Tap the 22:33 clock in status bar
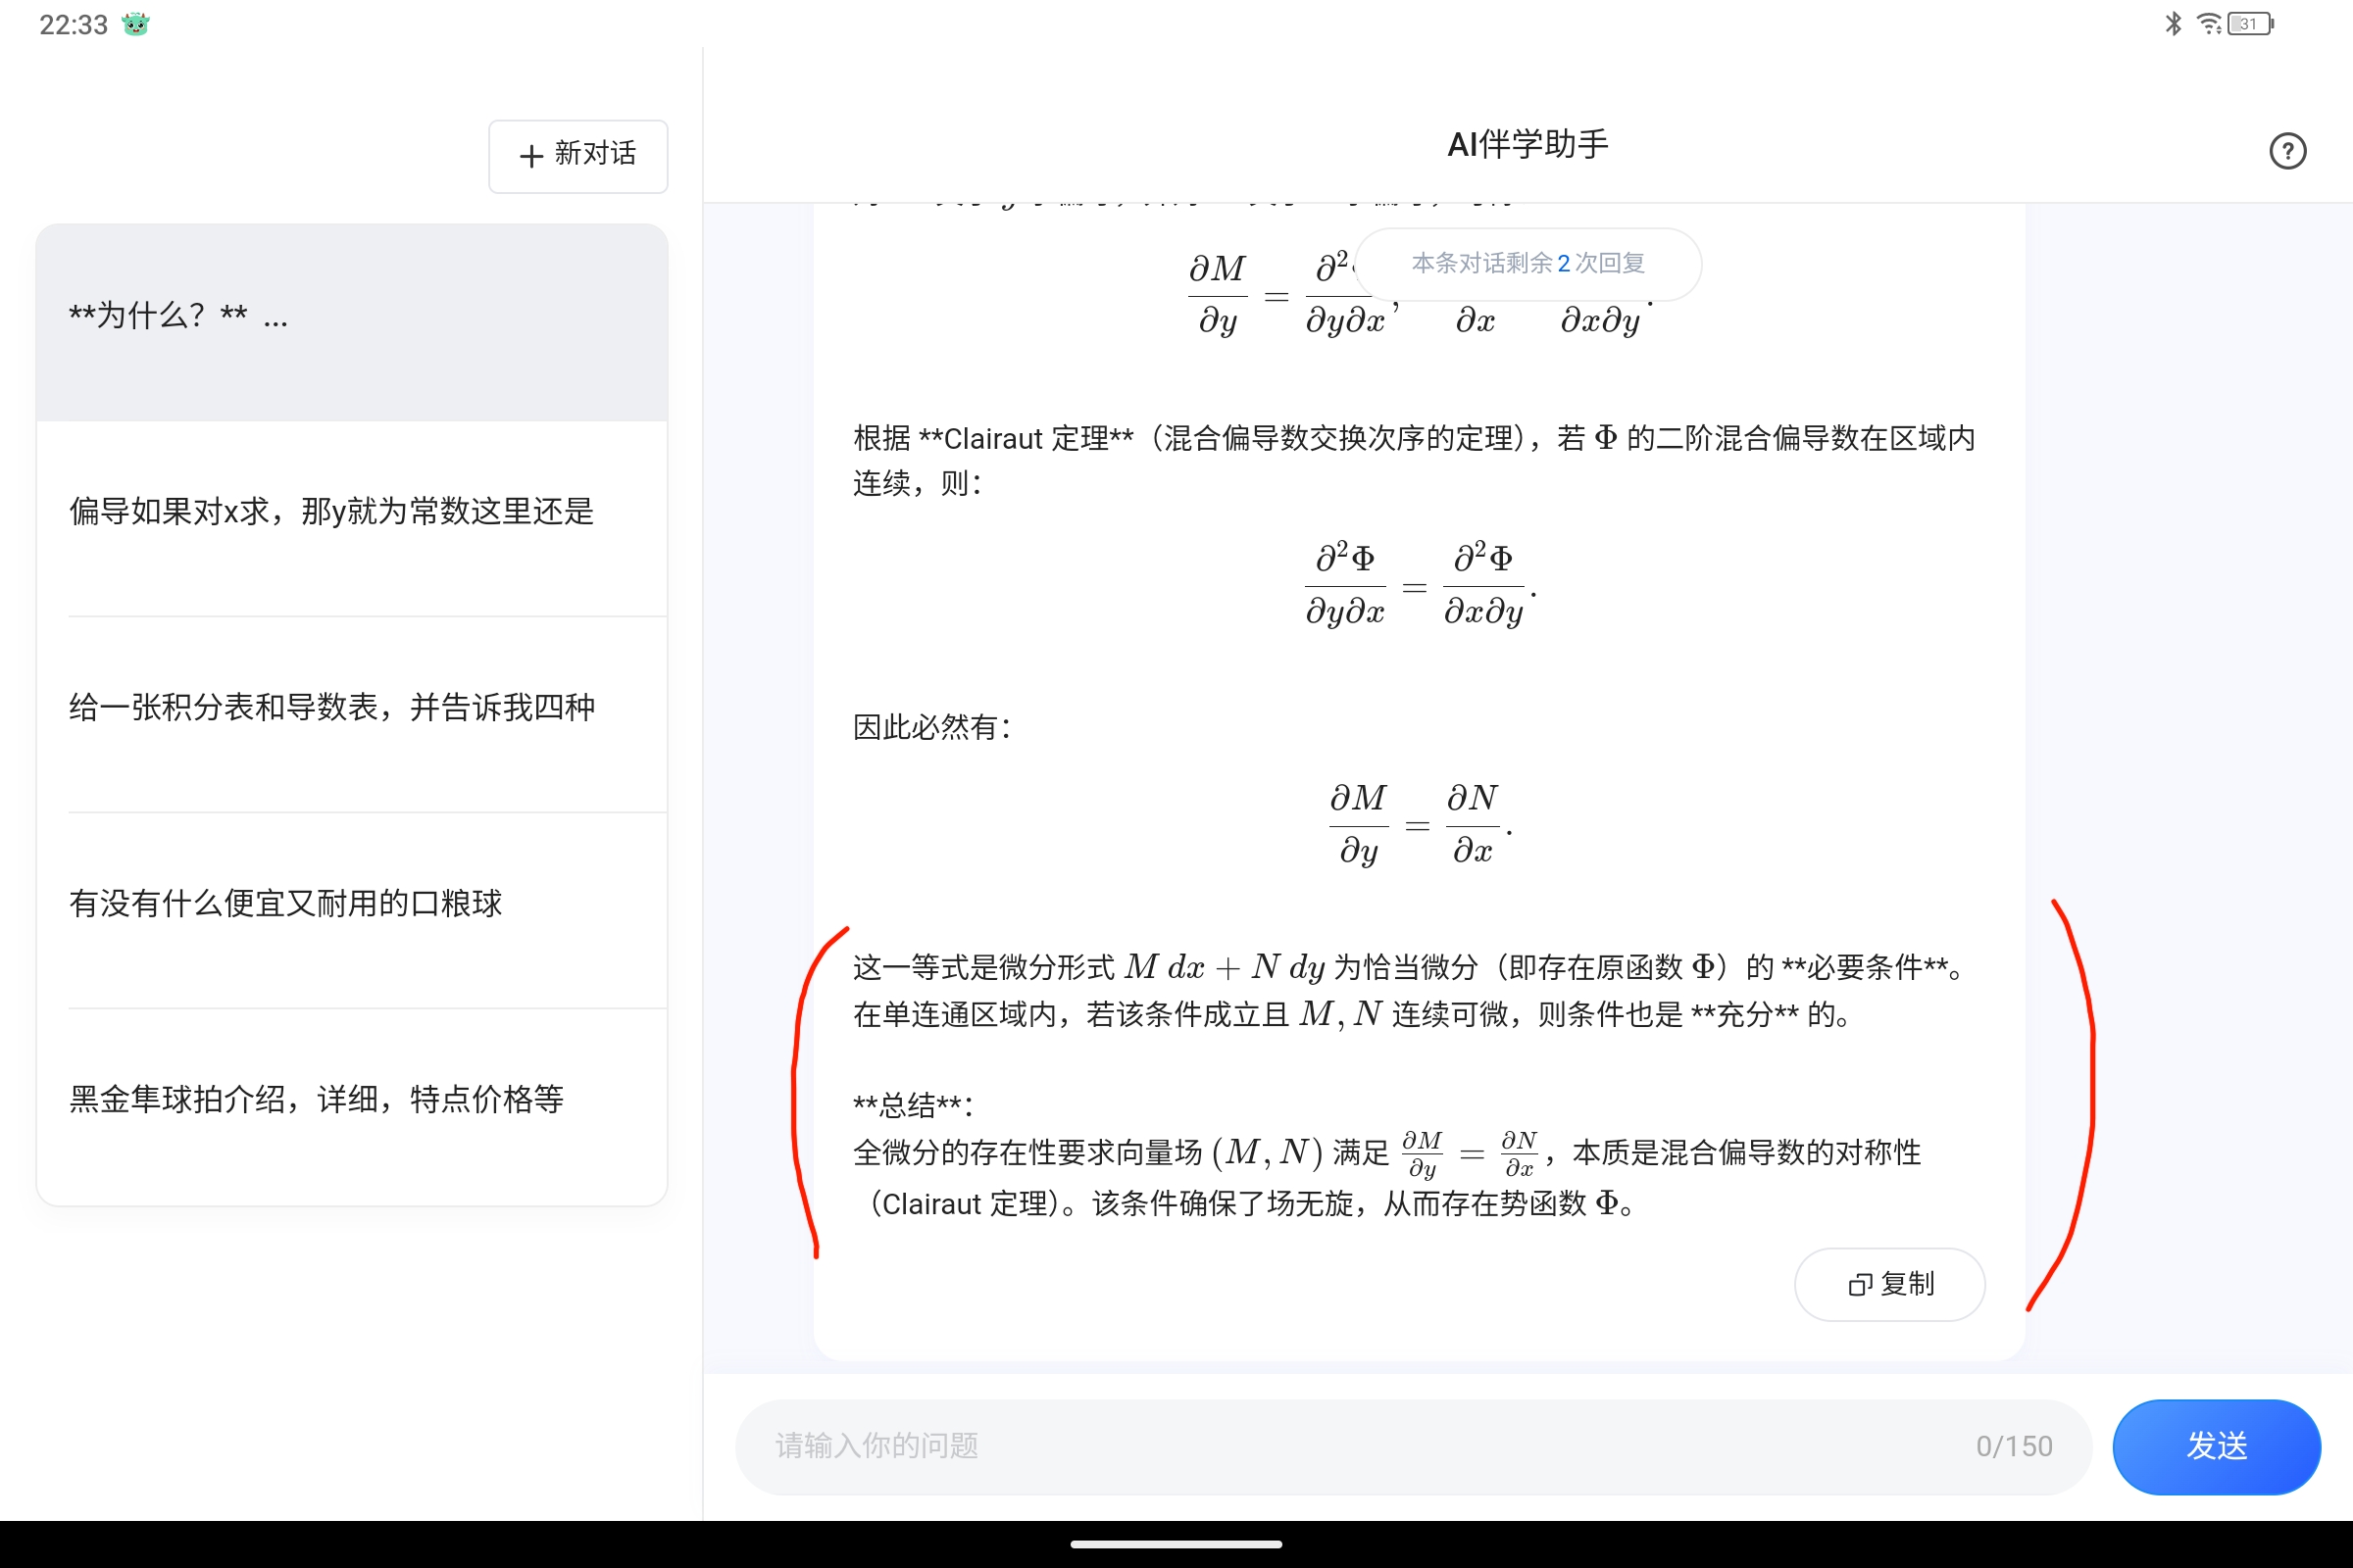 coord(73,24)
